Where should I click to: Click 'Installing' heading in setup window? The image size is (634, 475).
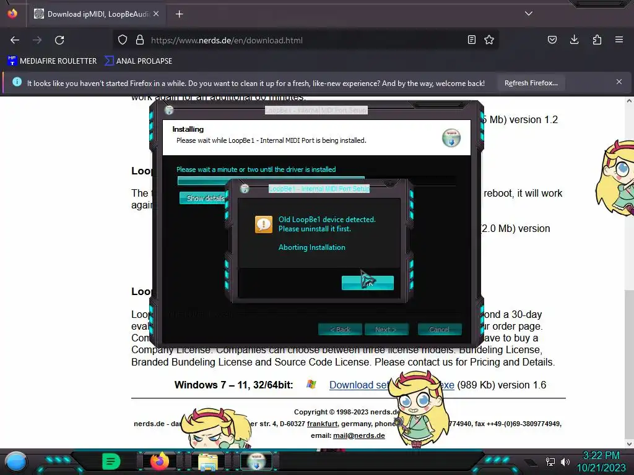tap(188, 129)
